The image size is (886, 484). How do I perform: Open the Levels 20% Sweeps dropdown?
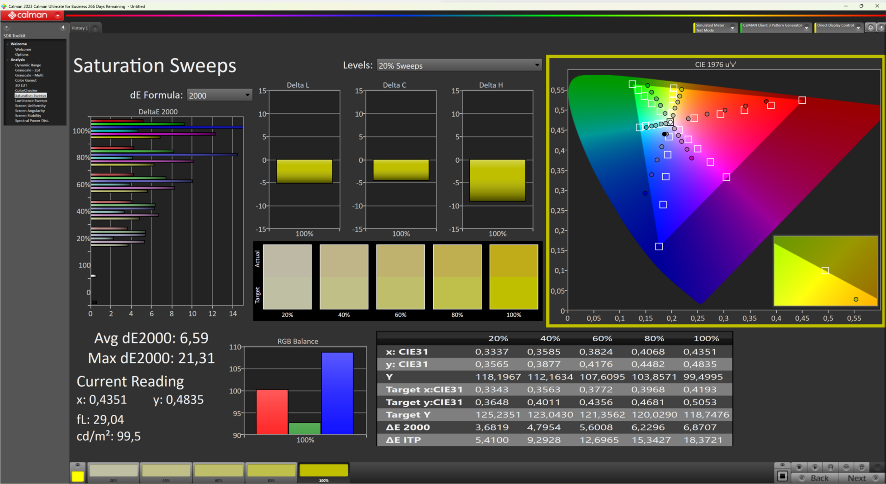pyautogui.click(x=459, y=65)
